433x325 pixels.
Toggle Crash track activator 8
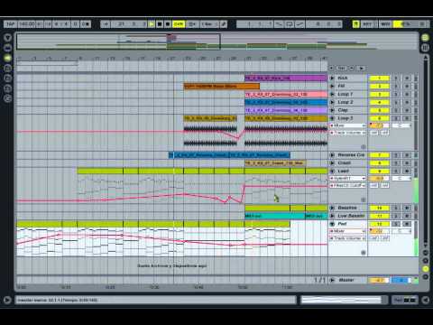pos(379,163)
